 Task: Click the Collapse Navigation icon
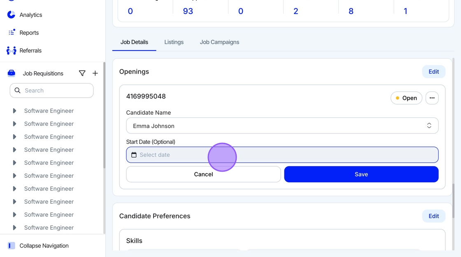(12, 246)
